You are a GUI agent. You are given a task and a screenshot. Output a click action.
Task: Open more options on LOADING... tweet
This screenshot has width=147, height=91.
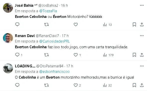(x=142, y=66)
